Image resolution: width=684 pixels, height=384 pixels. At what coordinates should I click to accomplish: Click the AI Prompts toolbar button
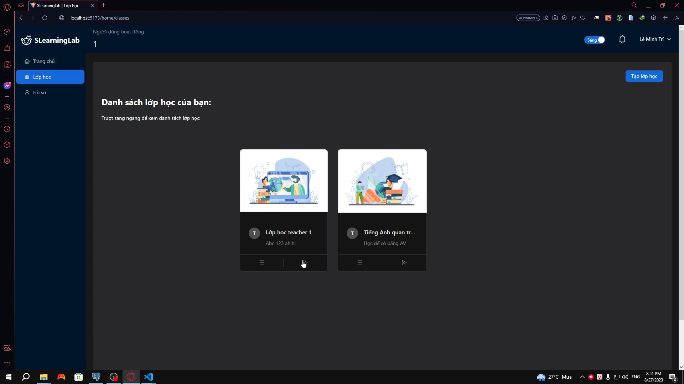tap(528, 18)
